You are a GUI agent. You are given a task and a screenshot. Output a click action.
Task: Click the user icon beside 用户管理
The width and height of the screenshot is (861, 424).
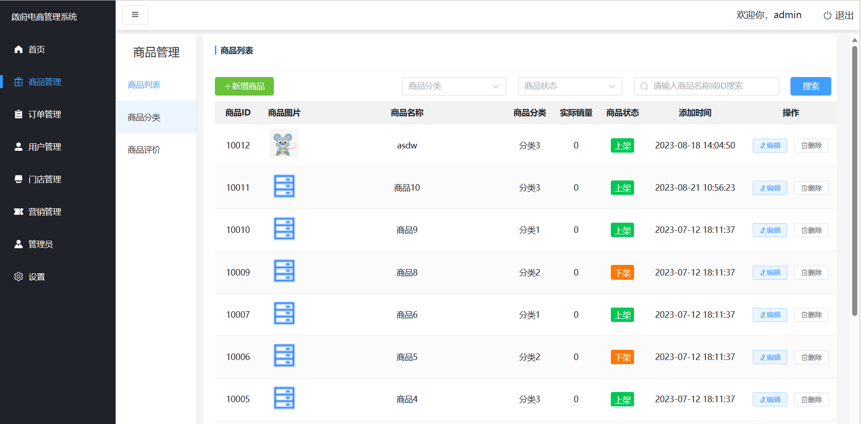pos(19,147)
